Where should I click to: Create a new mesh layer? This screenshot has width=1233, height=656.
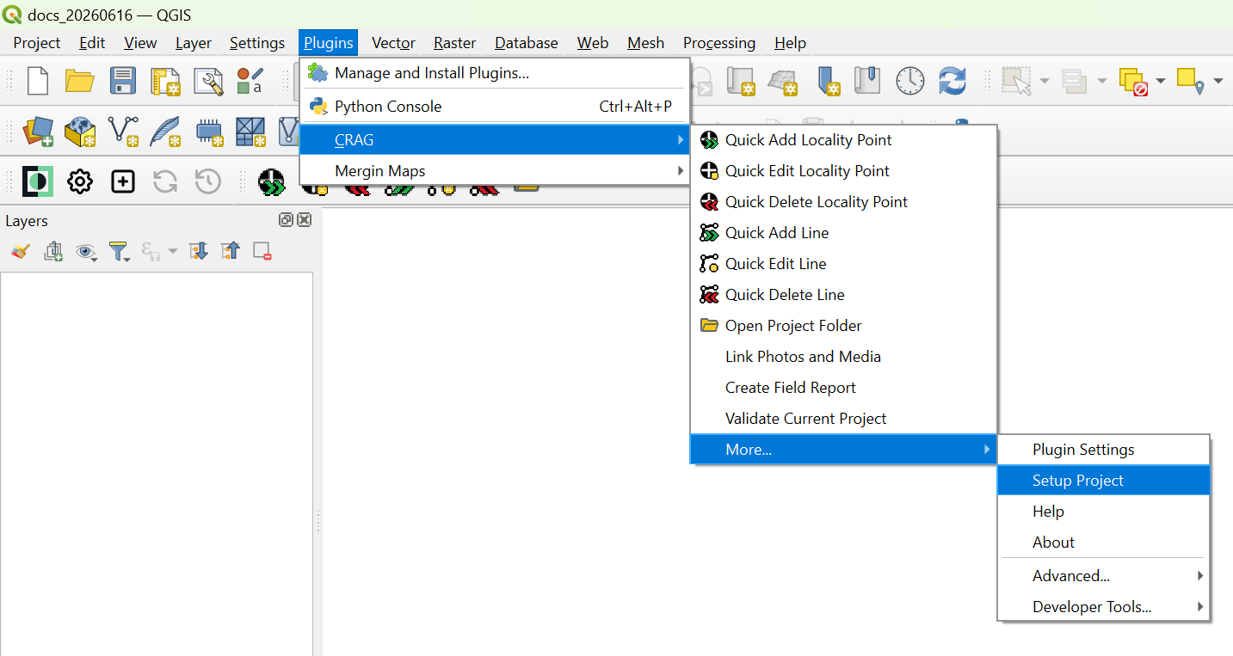point(250,131)
